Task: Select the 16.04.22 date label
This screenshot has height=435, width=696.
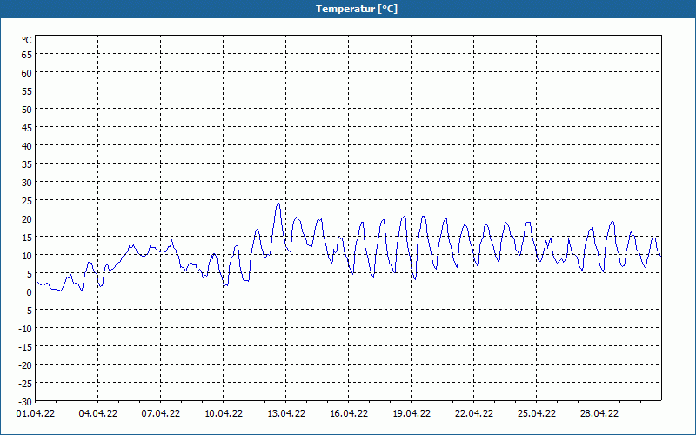Action: tap(349, 414)
